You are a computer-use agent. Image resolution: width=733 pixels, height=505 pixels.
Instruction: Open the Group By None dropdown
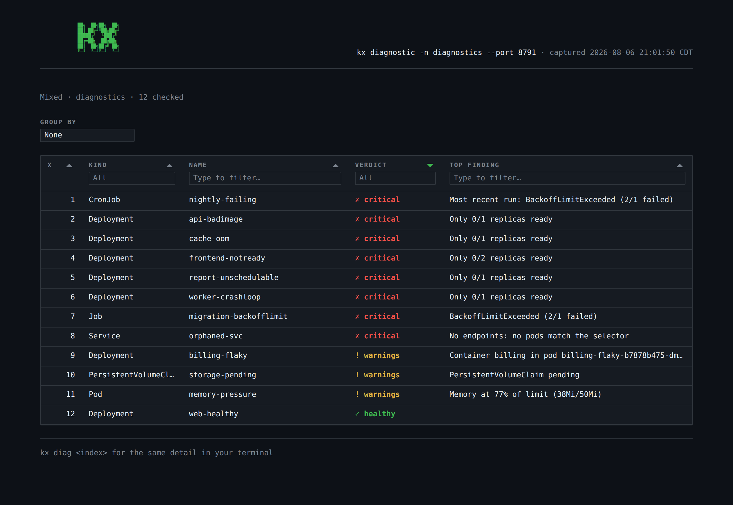[x=87, y=135]
